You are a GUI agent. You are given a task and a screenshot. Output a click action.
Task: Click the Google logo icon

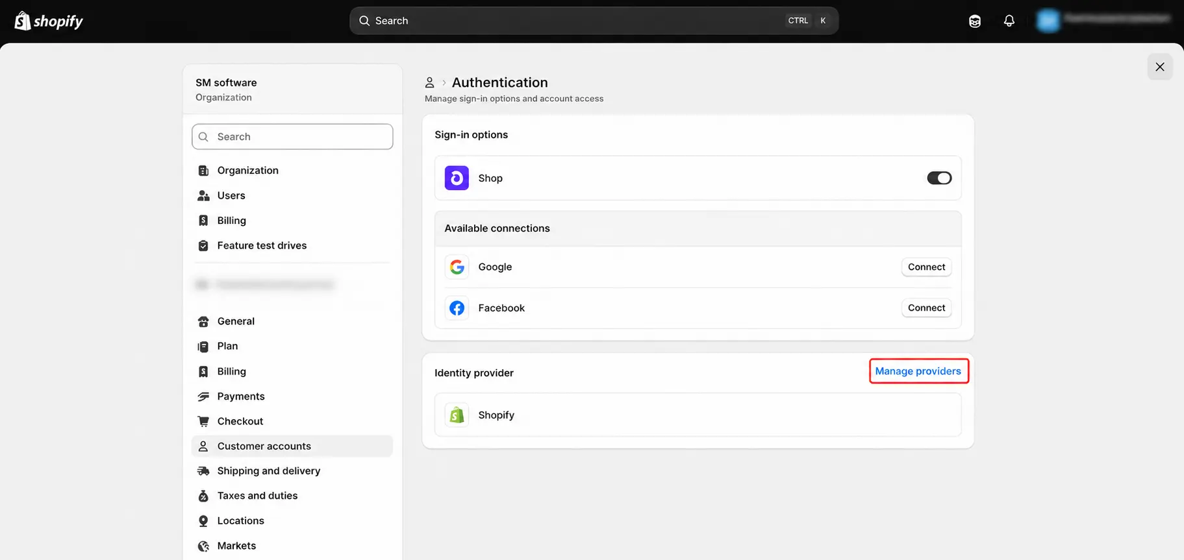(x=457, y=267)
